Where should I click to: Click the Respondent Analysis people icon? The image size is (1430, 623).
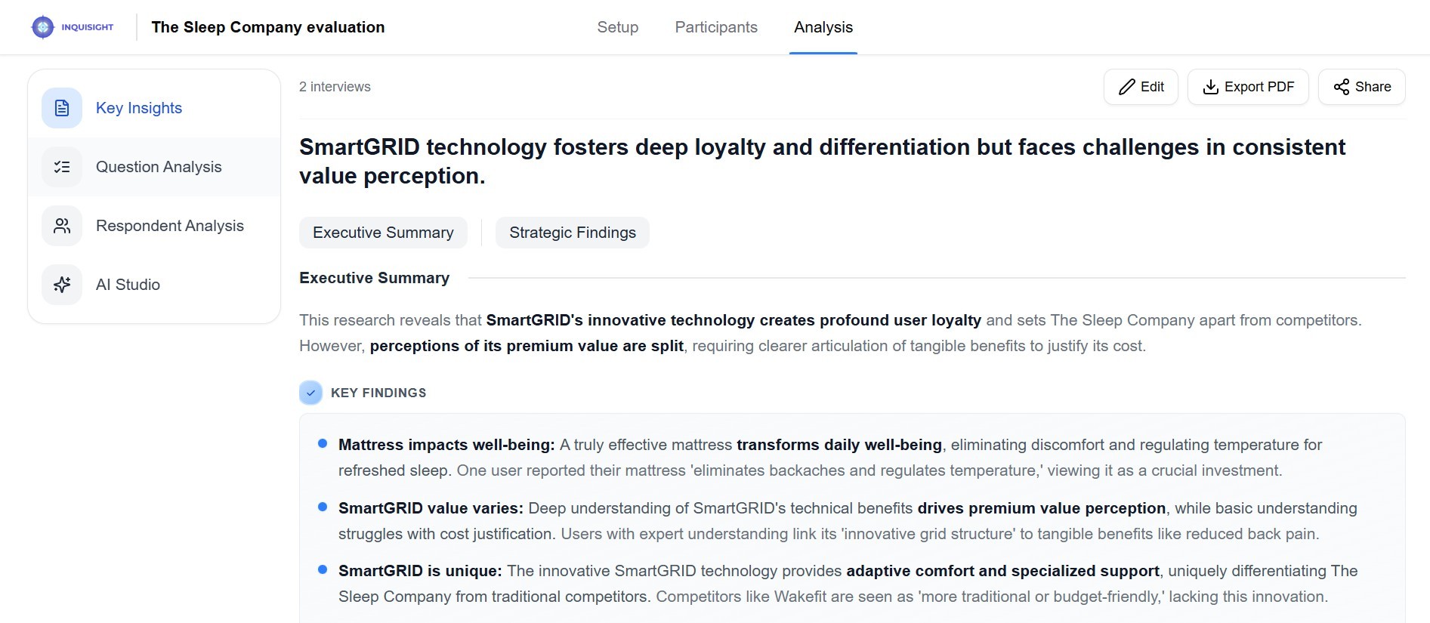pyautogui.click(x=62, y=226)
